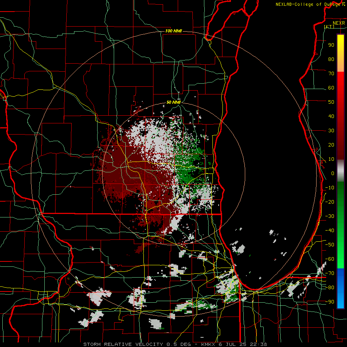The height and width of the screenshot is (347, 347).
Task: Click the -20 value on velocity scale
Action: tap(330, 202)
